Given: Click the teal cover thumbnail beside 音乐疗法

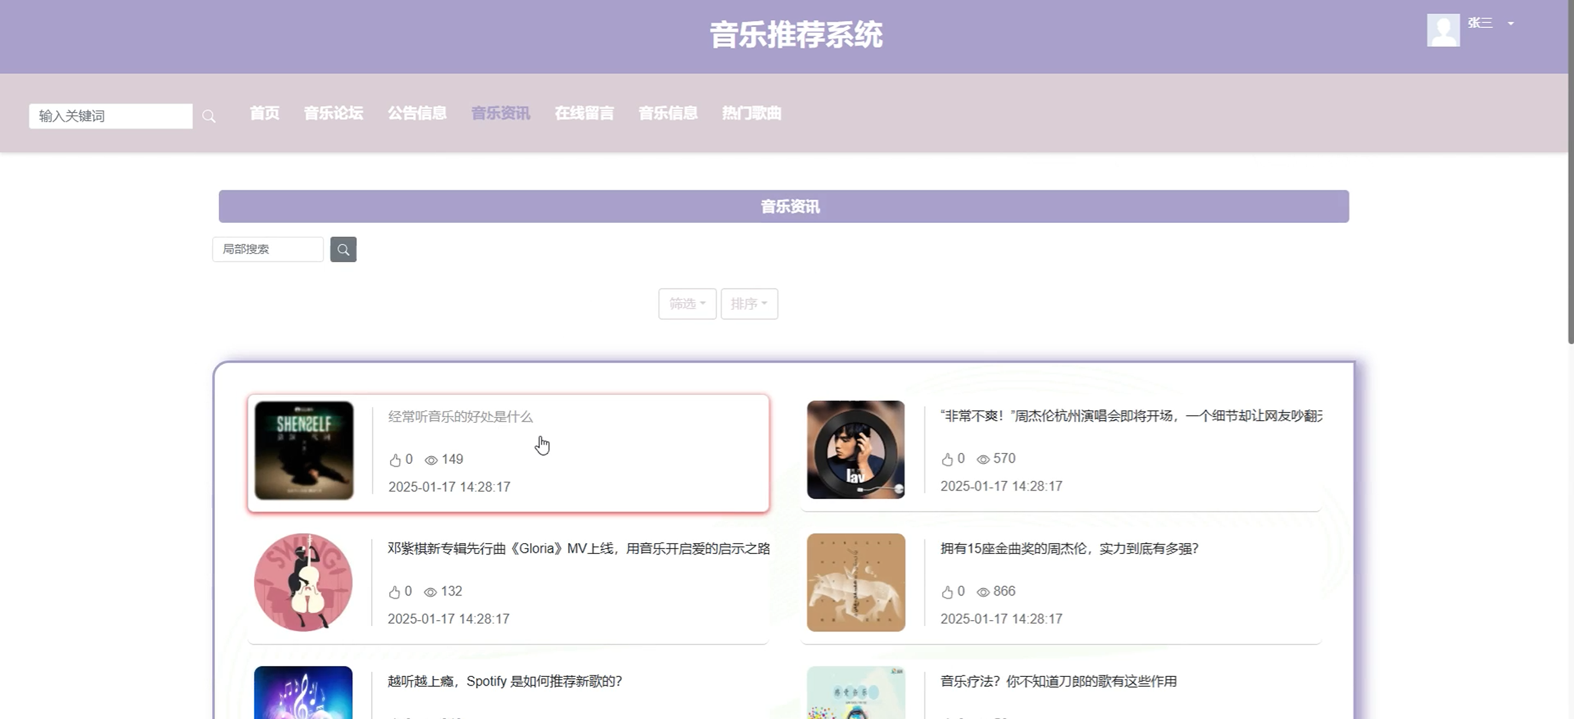Looking at the screenshot, I should 856,693.
